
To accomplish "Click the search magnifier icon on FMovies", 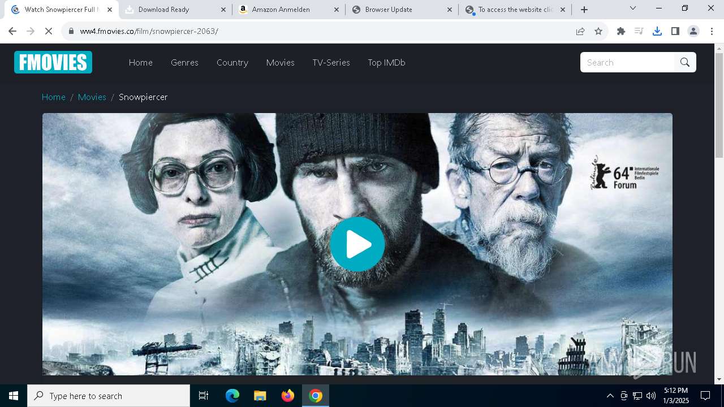I will coord(685,62).
